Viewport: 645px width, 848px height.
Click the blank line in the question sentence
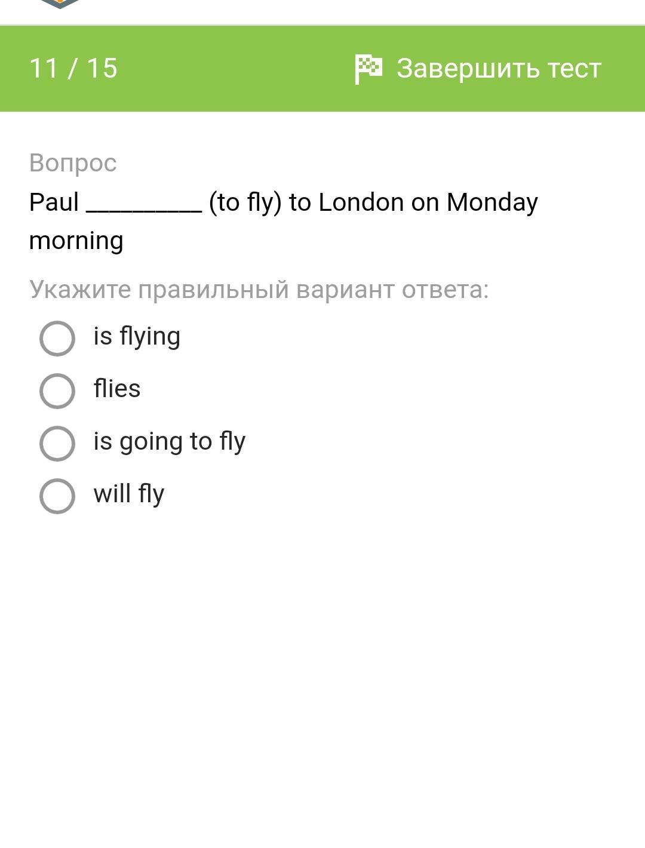tap(144, 206)
